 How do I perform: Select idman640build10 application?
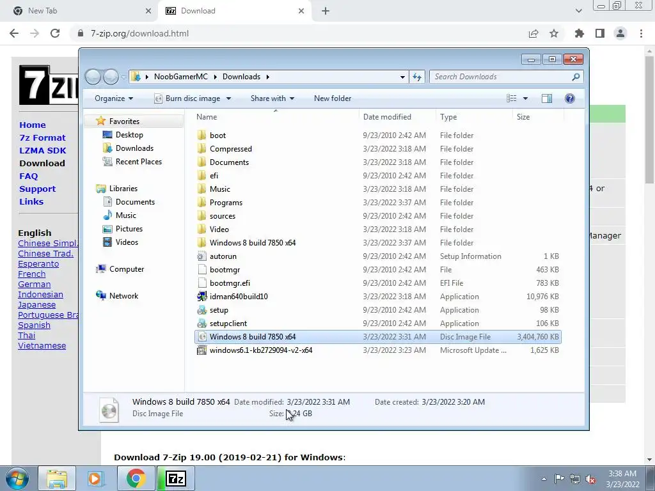239,297
